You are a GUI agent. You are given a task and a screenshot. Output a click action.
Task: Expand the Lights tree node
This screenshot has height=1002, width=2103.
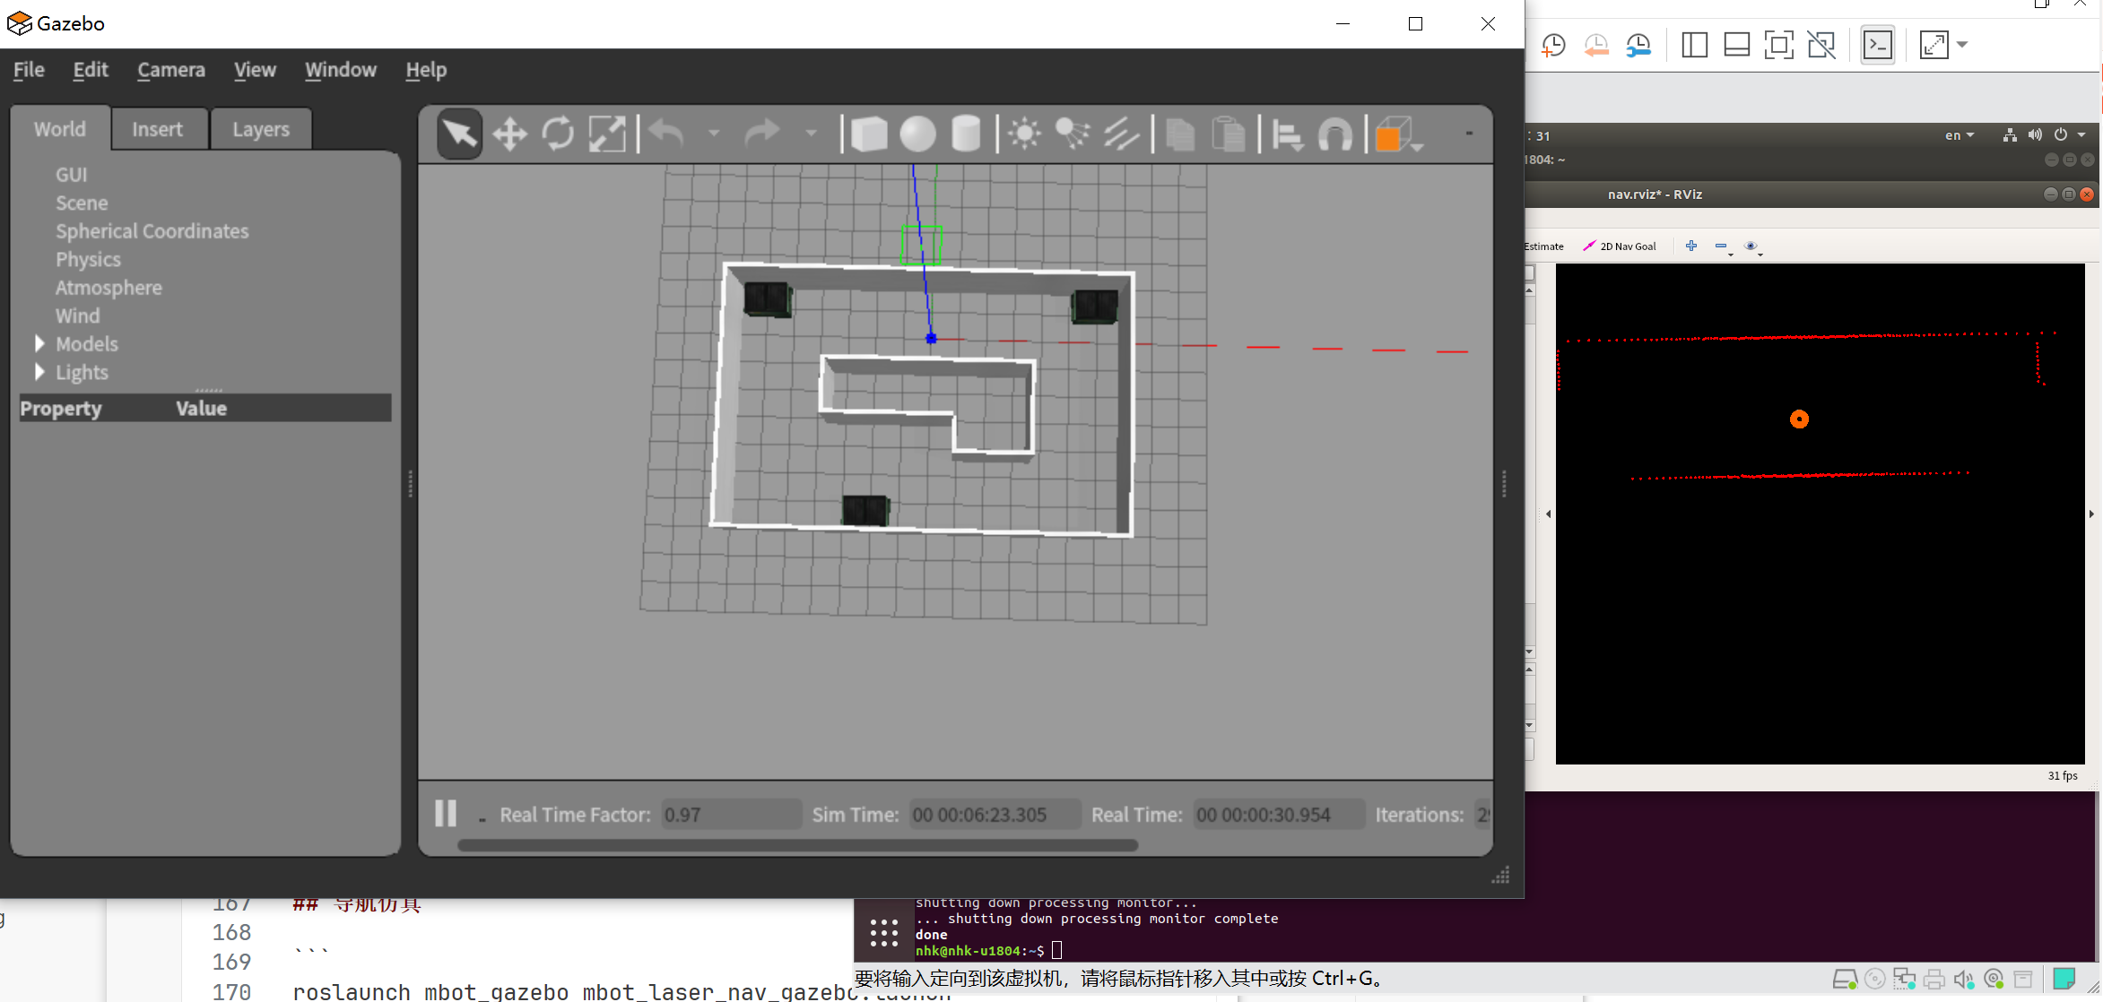tap(39, 372)
